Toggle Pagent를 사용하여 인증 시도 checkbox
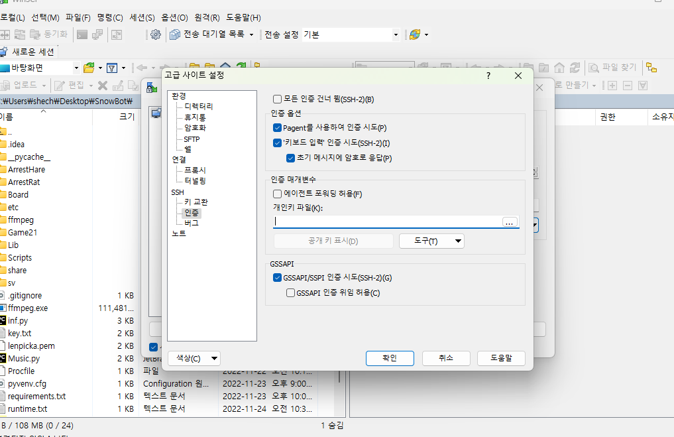The width and height of the screenshot is (674, 437). tap(277, 128)
